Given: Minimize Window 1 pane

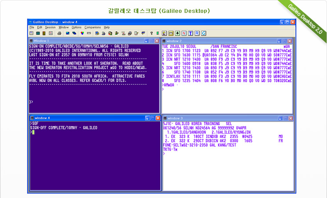Looking at the screenshot, I should point(146,41).
